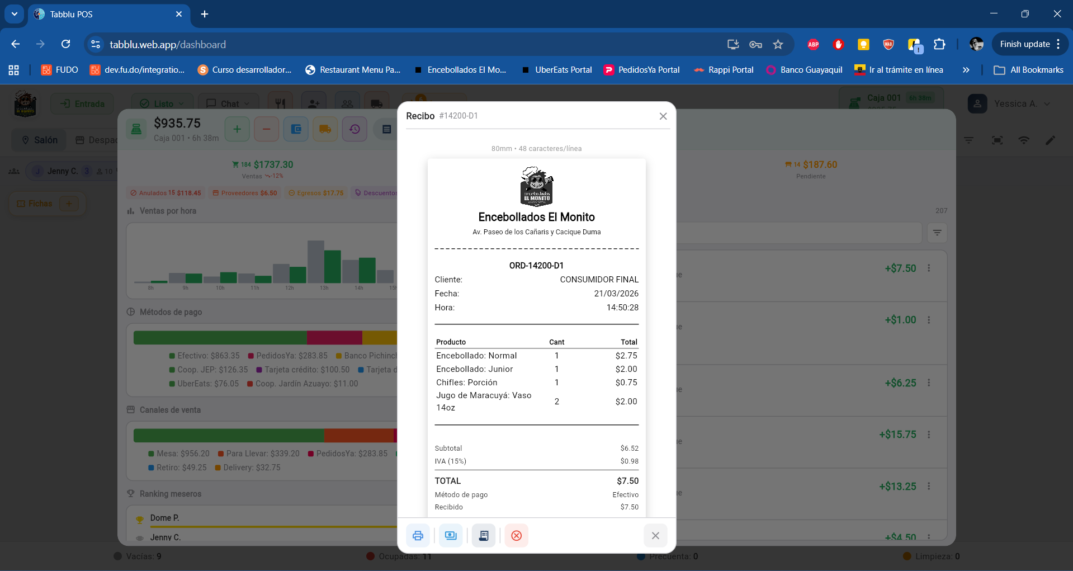Image resolution: width=1073 pixels, height=571 pixels.
Task: Close the Recibo dialog with the header X
Action: (663, 116)
